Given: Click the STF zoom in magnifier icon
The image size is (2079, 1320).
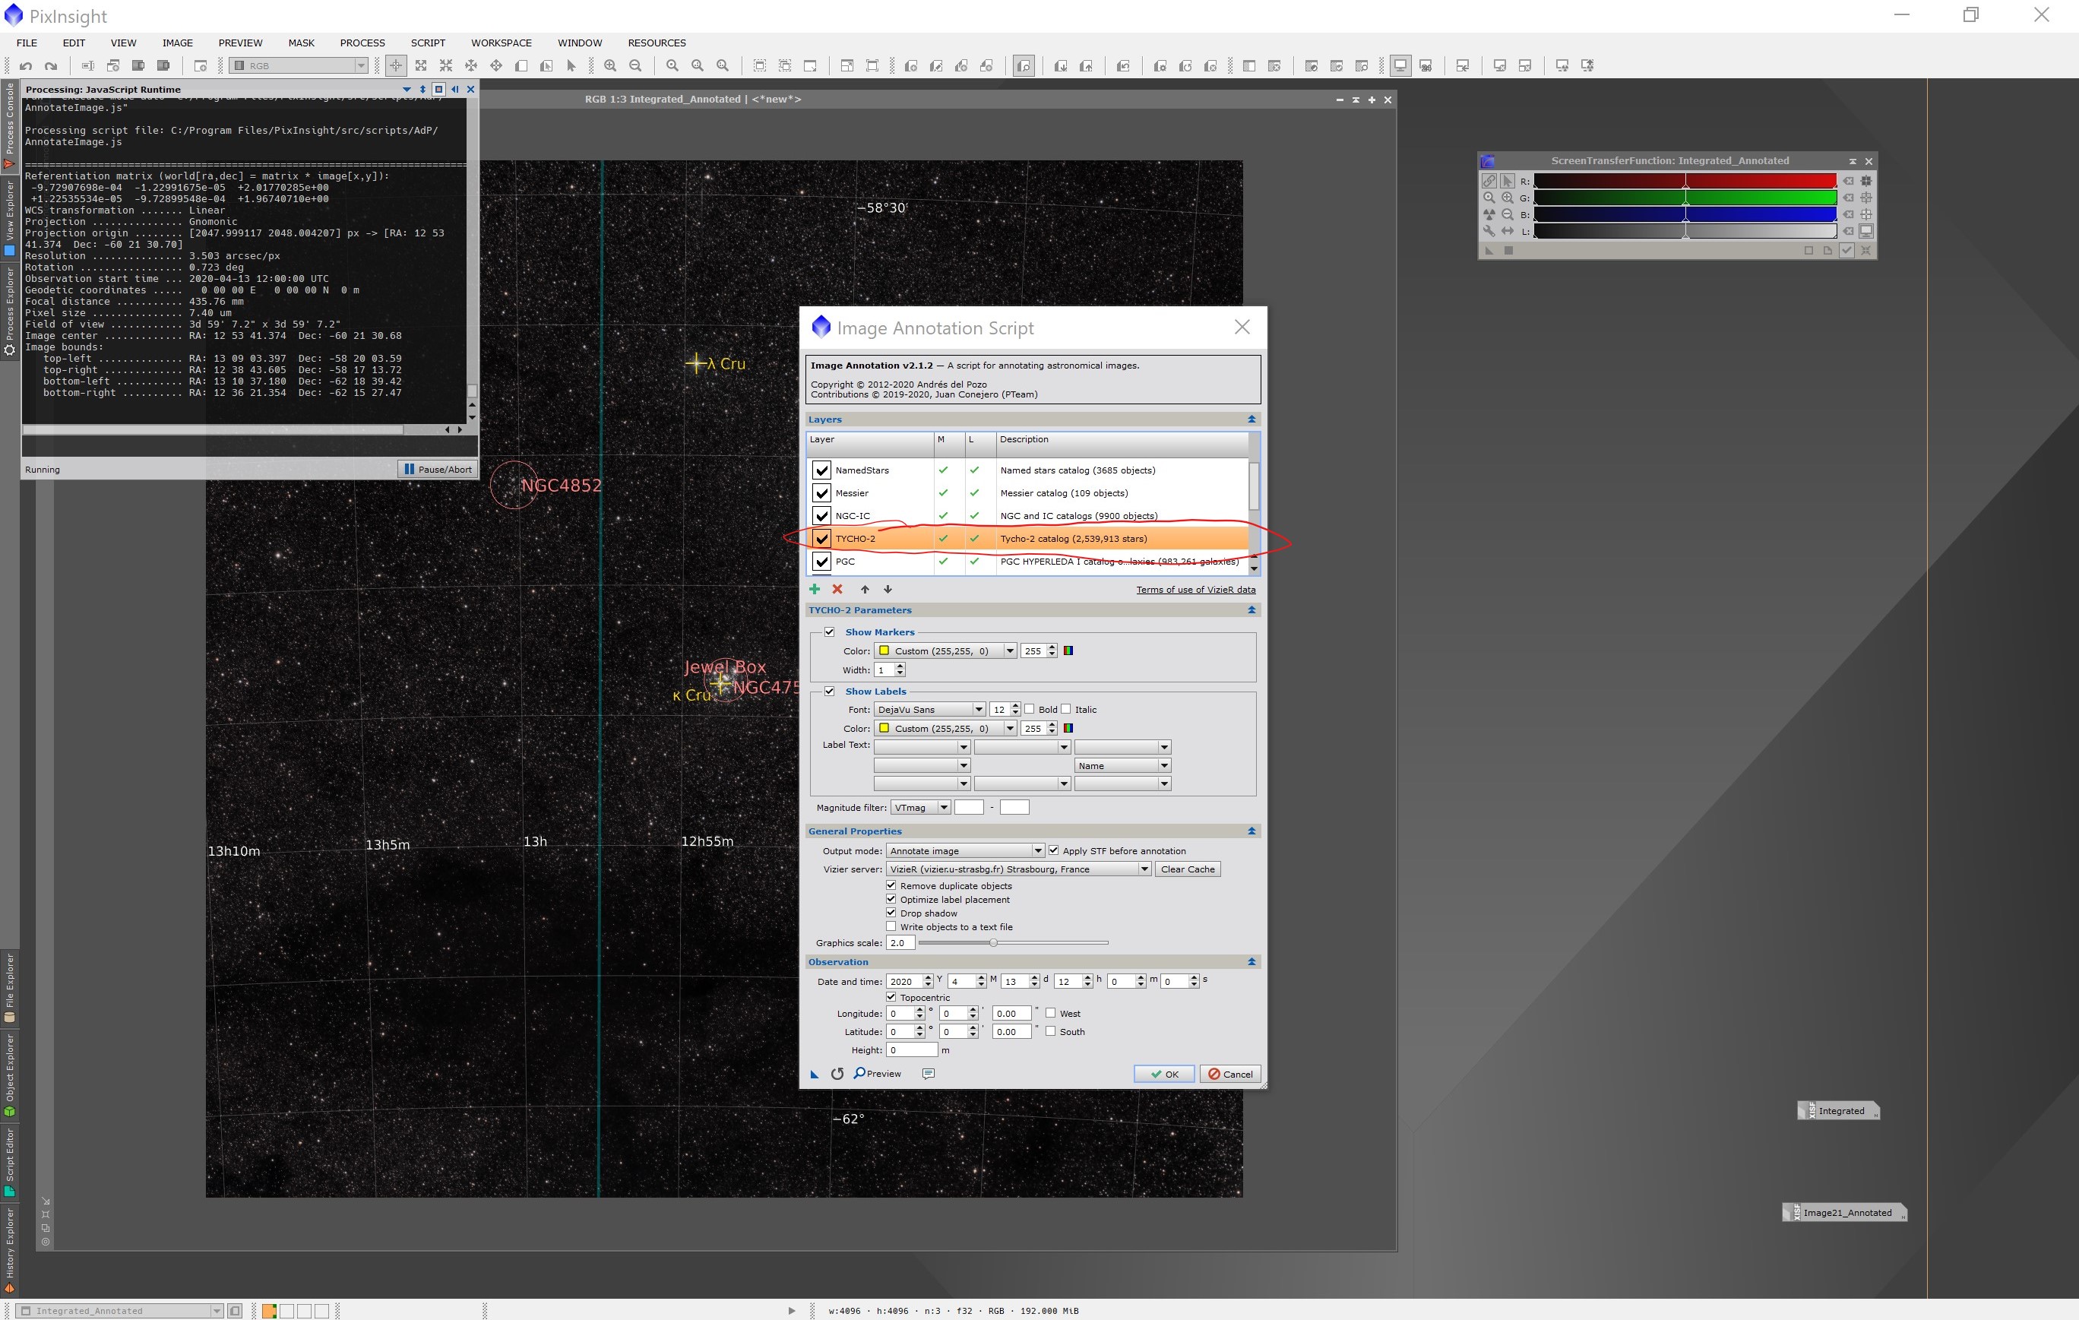Looking at the screenshot, I should click(1507, 198).
